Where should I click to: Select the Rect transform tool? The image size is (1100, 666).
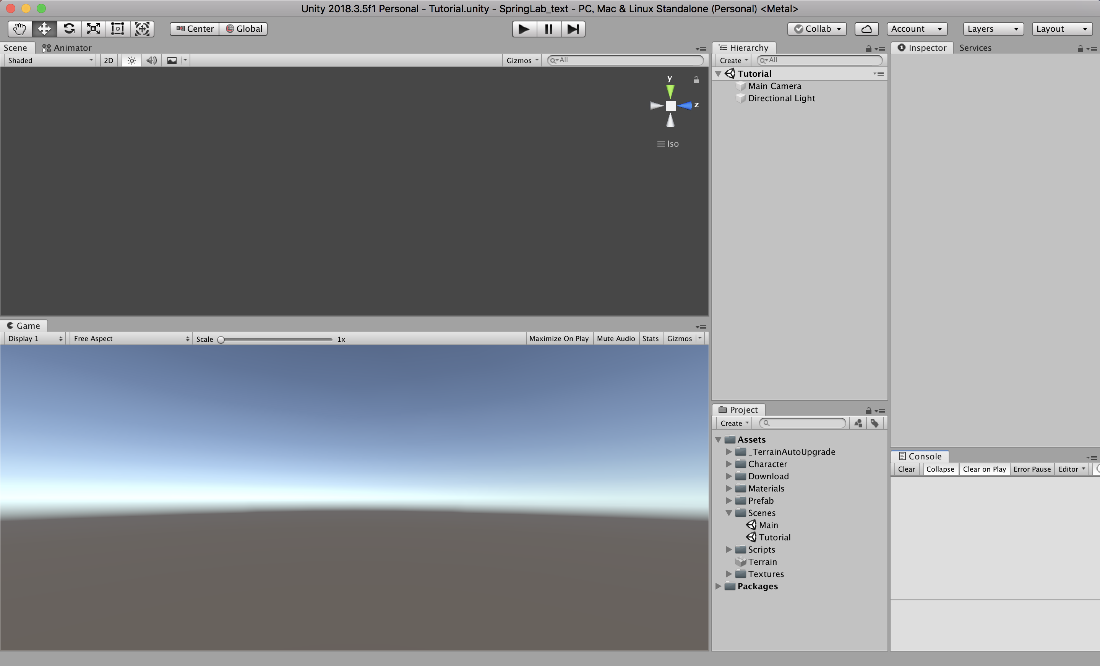pos(117,29)
